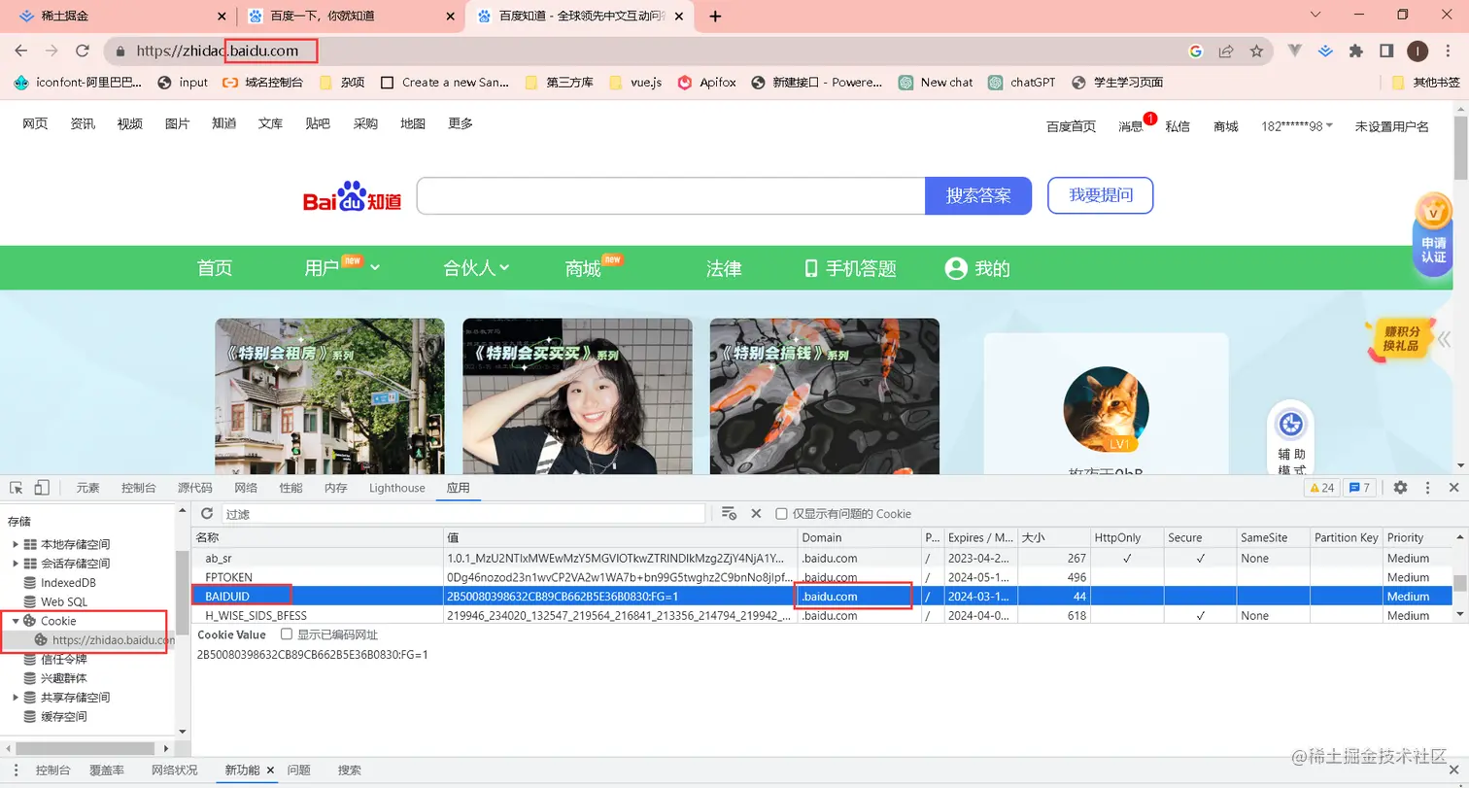Expand 共享存储空间 tree node
Screen dimensions: 1469x788
16,698
